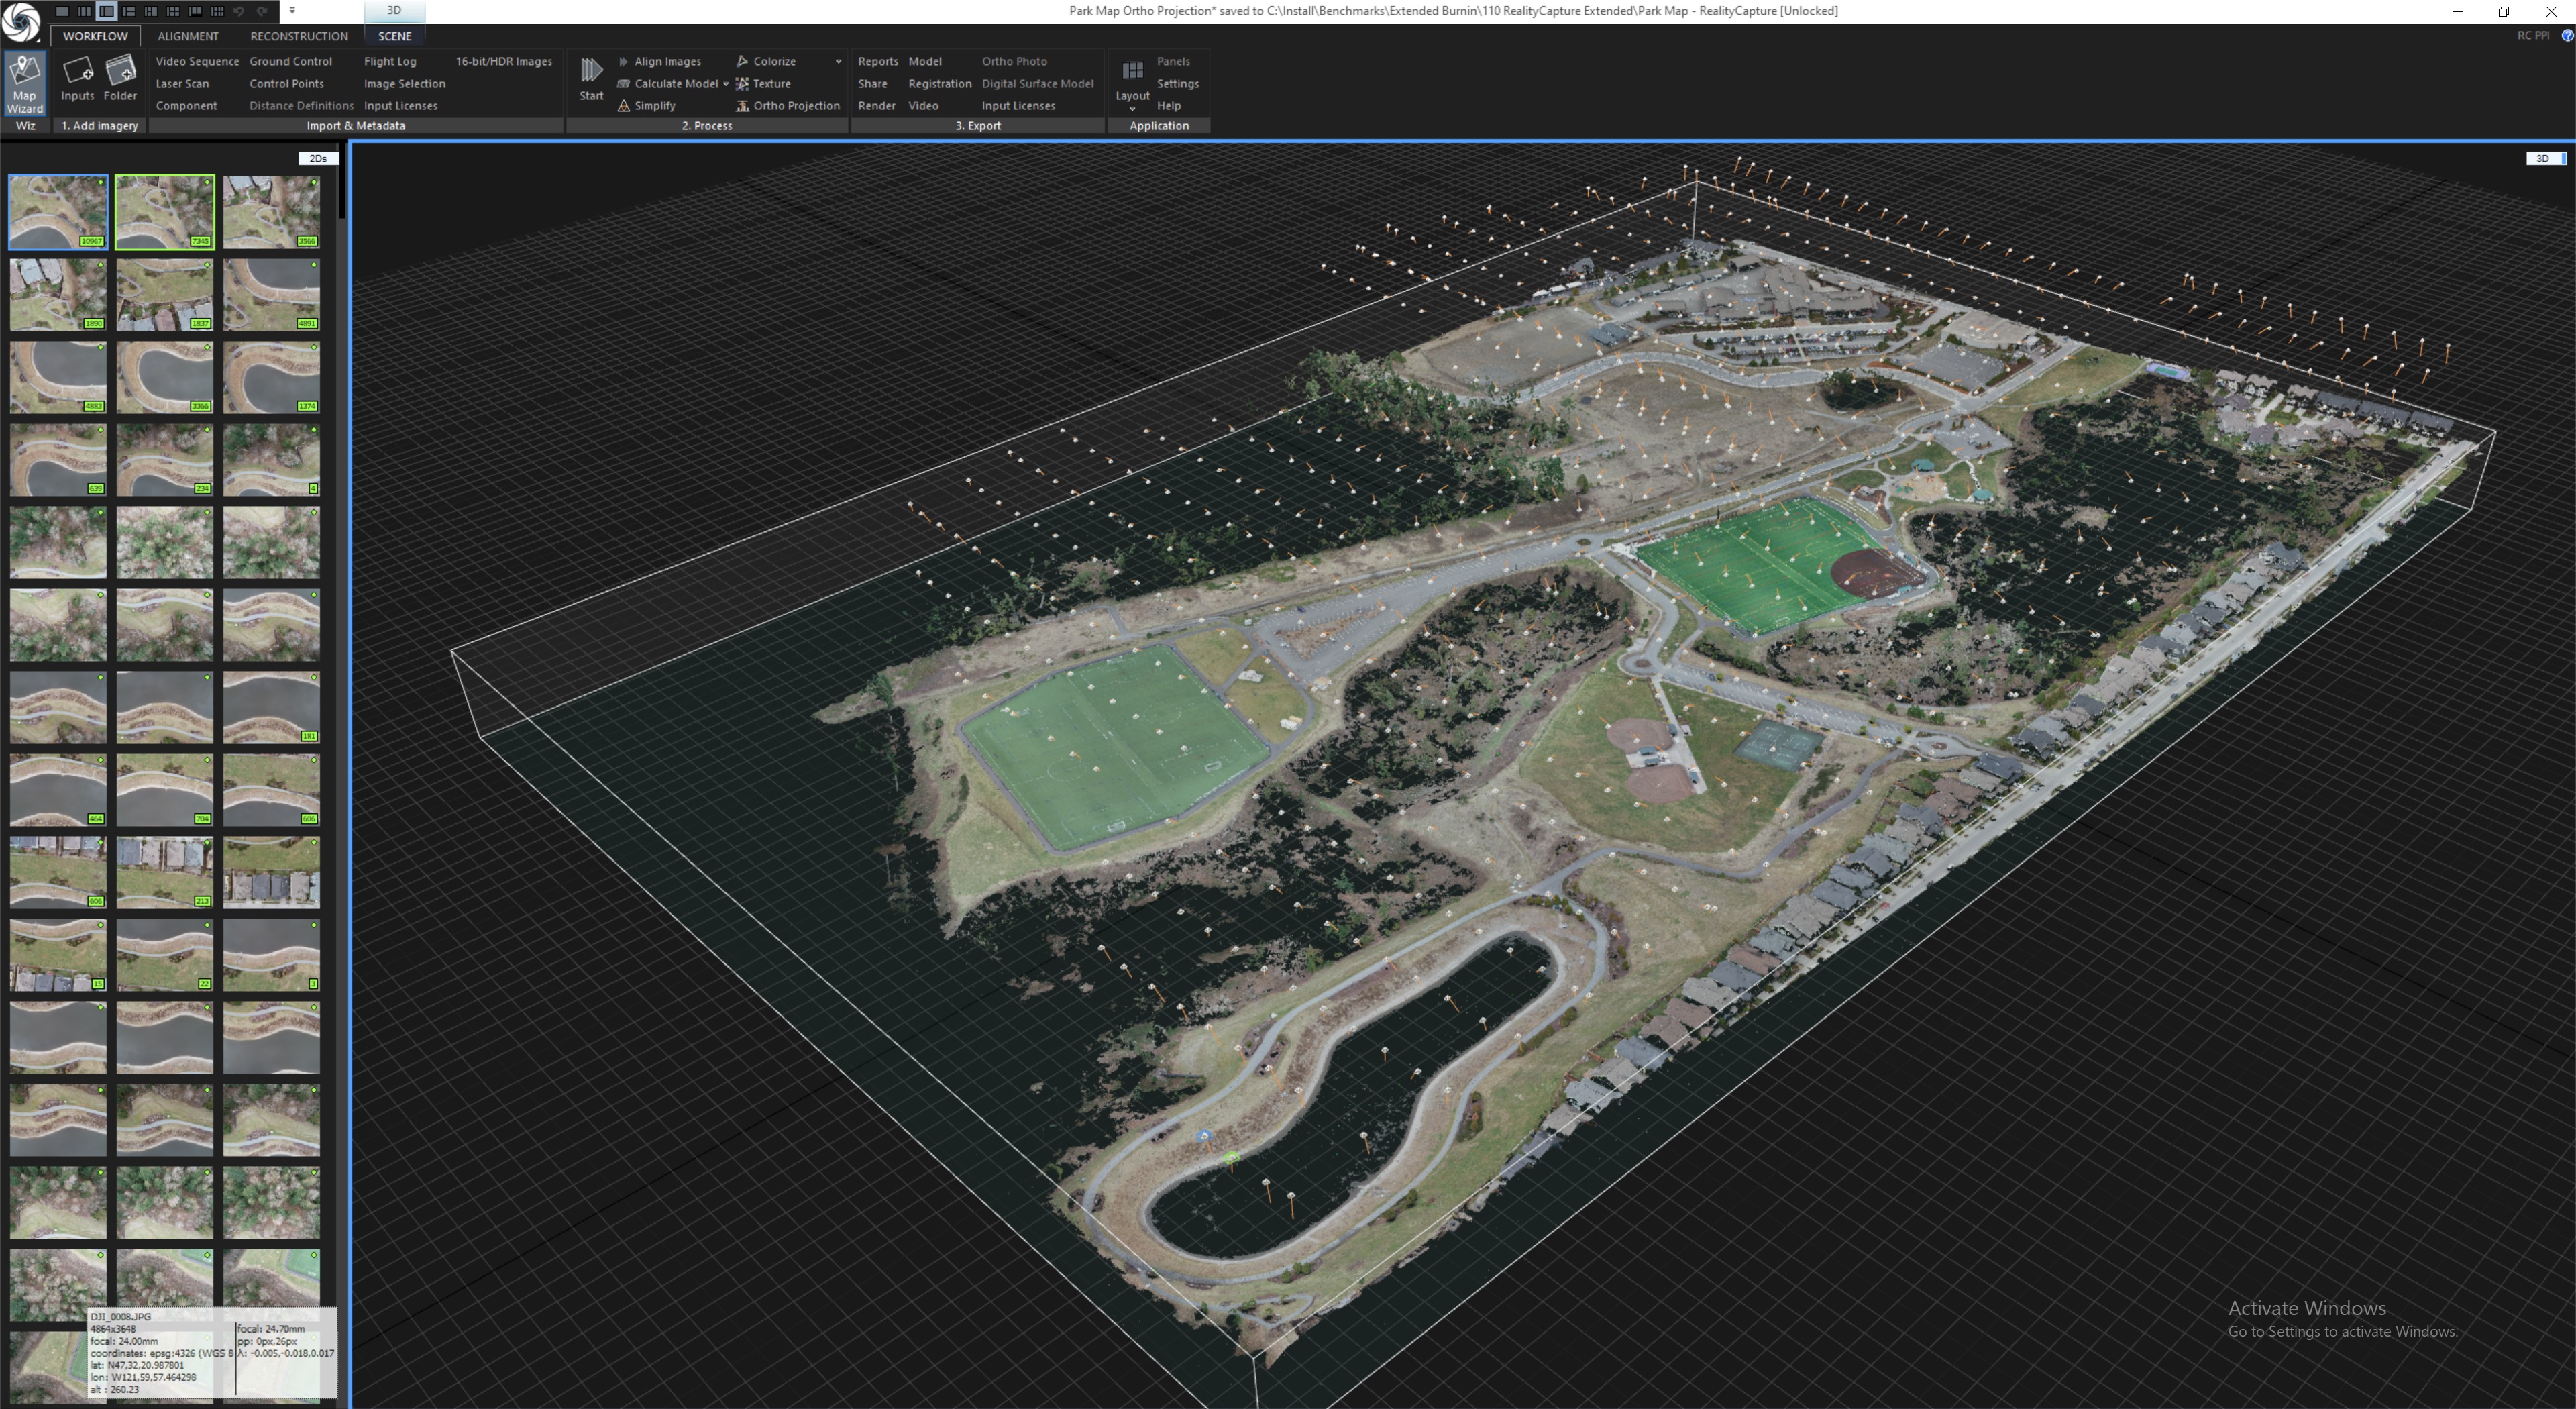The width and height of the screenshot is (2576, 1409).
Task: Expand the quick access toolbar customize arrow
Action: click(x=292, y=11)
